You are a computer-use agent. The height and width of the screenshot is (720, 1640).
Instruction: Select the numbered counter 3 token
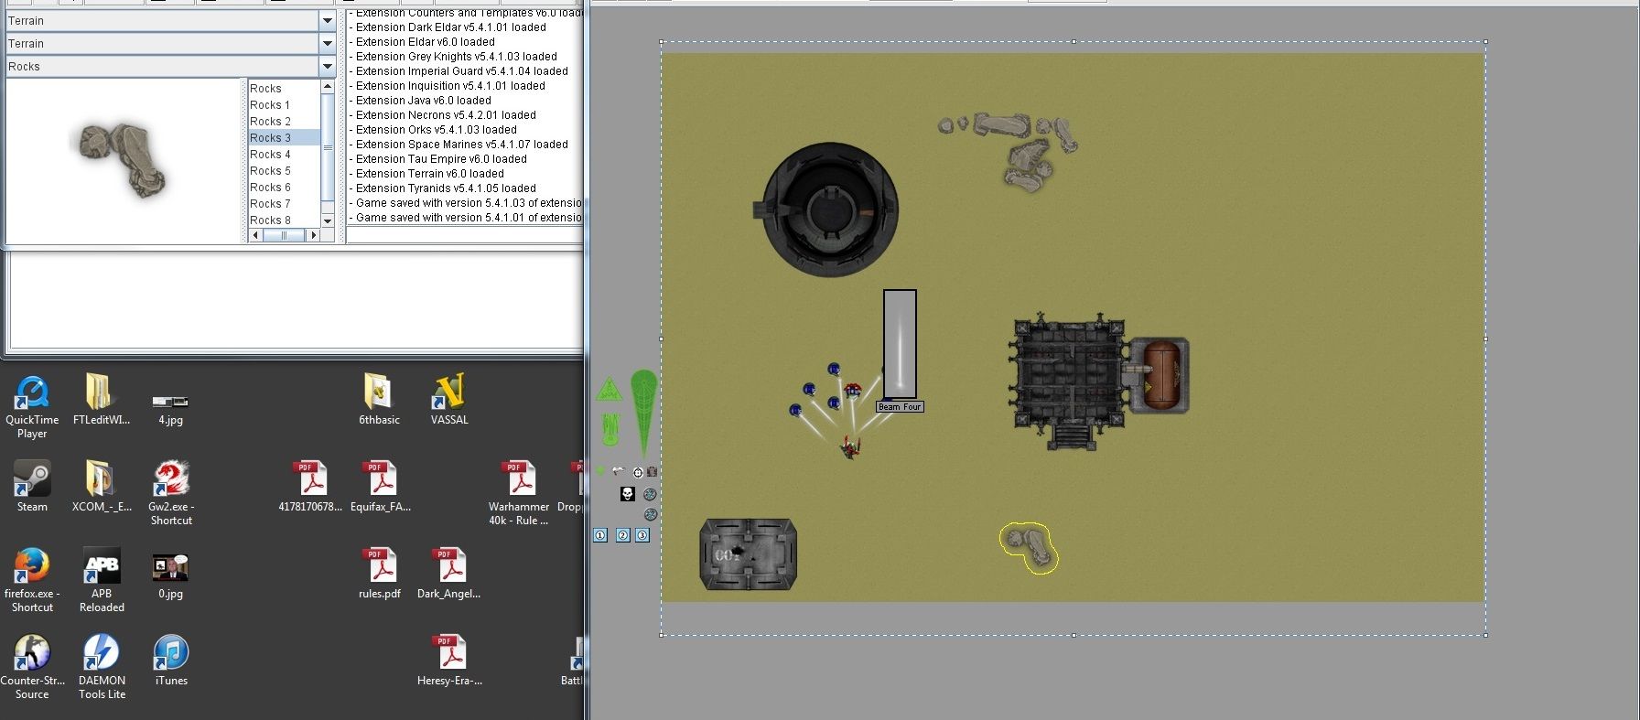coord(642,535)
